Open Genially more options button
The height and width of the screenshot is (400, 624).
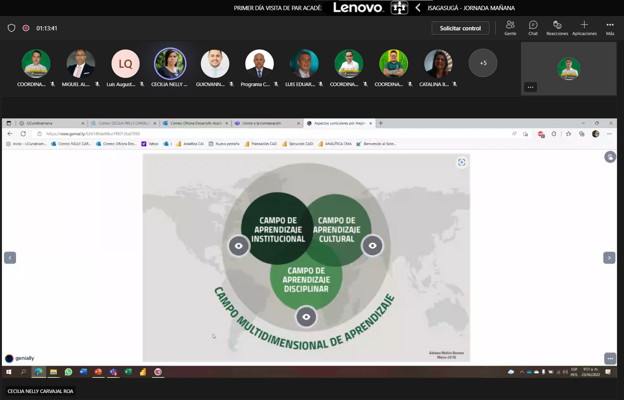(610, 358)
